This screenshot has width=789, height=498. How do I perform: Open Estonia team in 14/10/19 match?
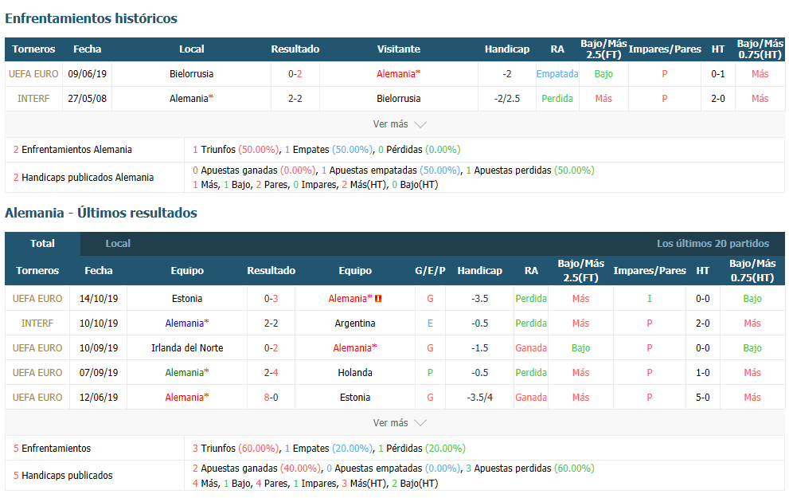(186, 299)
